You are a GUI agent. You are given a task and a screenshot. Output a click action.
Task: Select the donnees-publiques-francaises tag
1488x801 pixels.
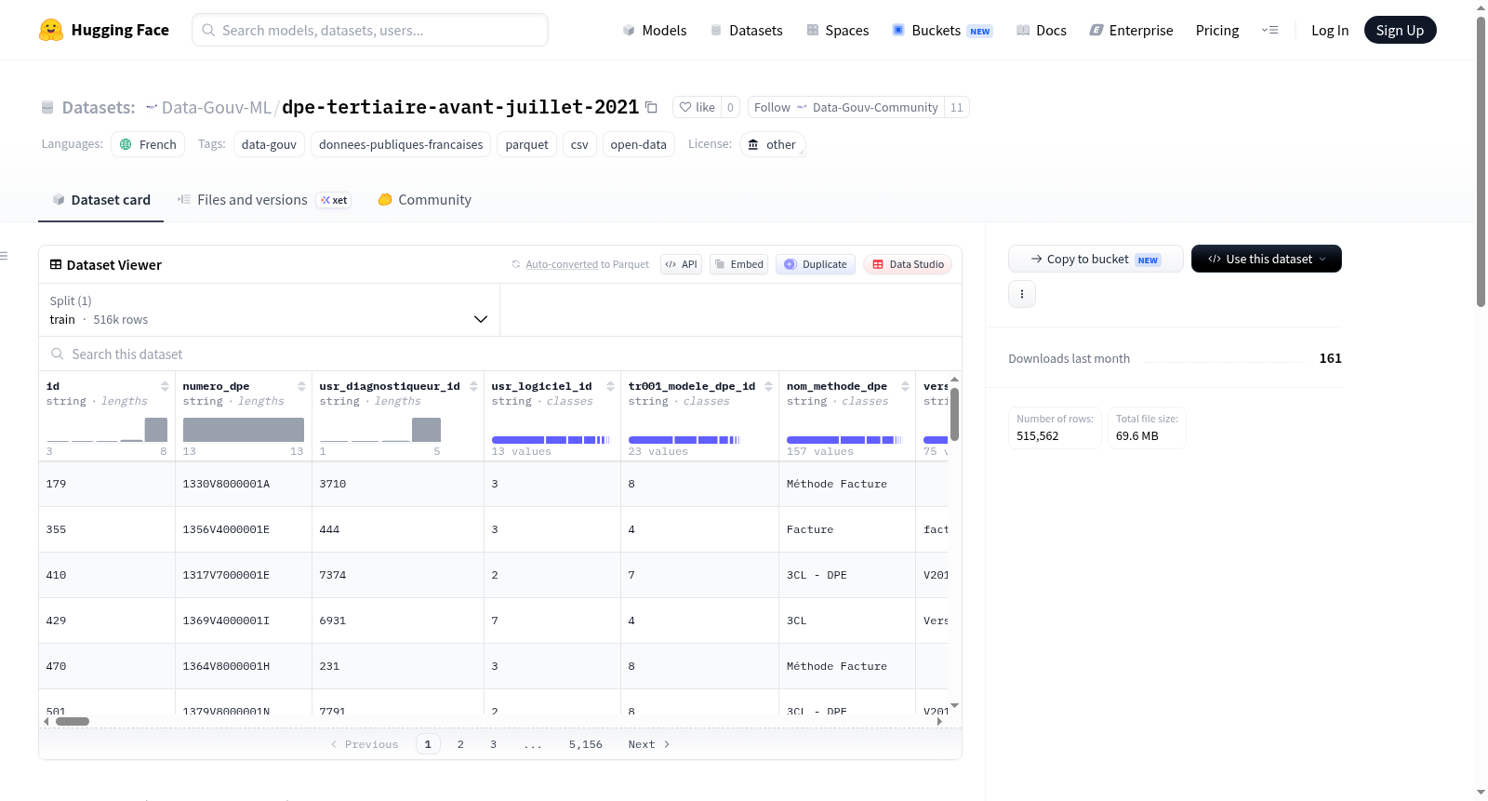tap(401, 144)
